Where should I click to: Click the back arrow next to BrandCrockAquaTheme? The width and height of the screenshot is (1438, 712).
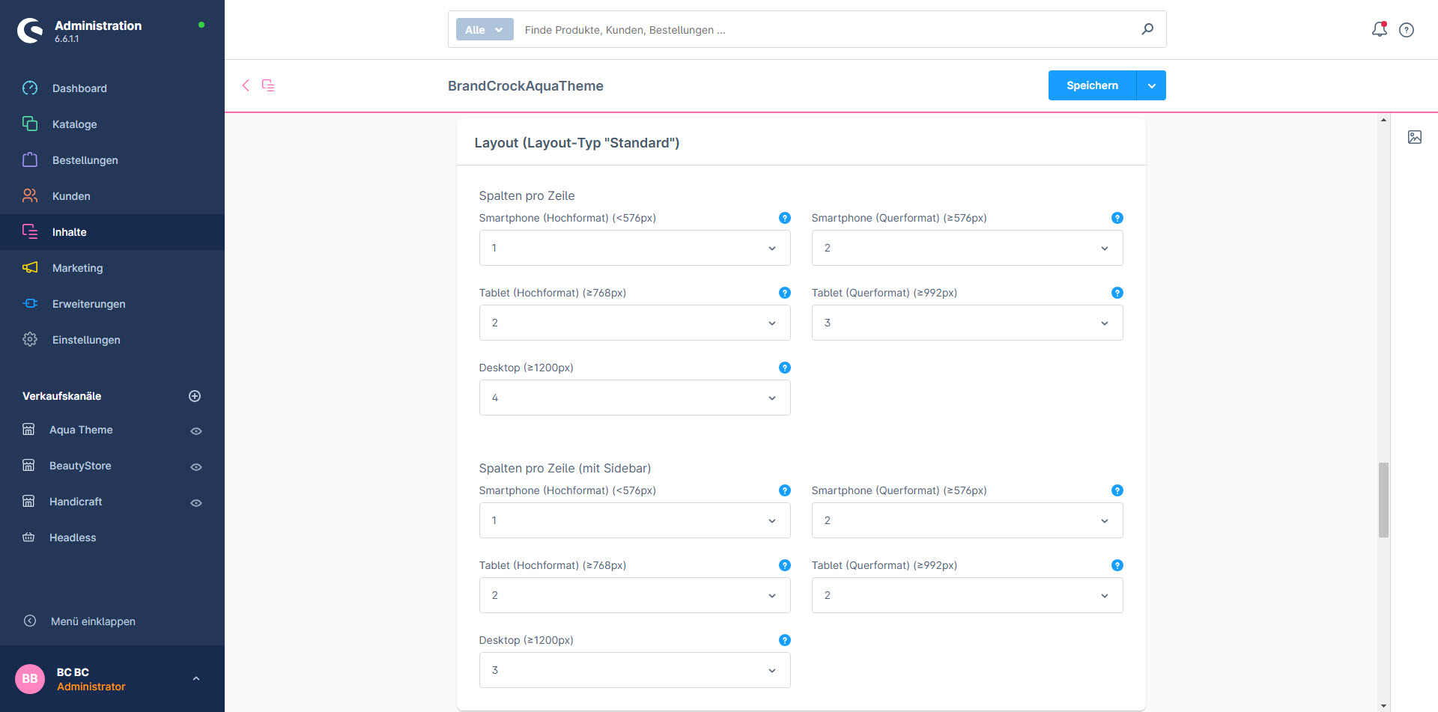pyautogui.click(x=246, y=85)
